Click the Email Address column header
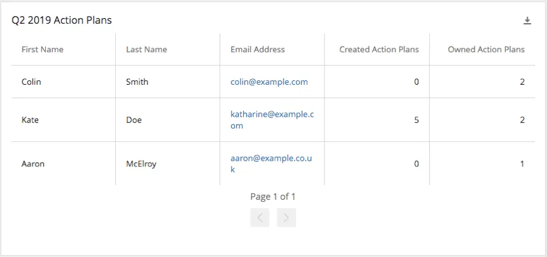 257,49
